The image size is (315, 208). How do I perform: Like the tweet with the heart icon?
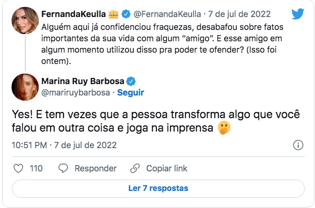[18, 169]
